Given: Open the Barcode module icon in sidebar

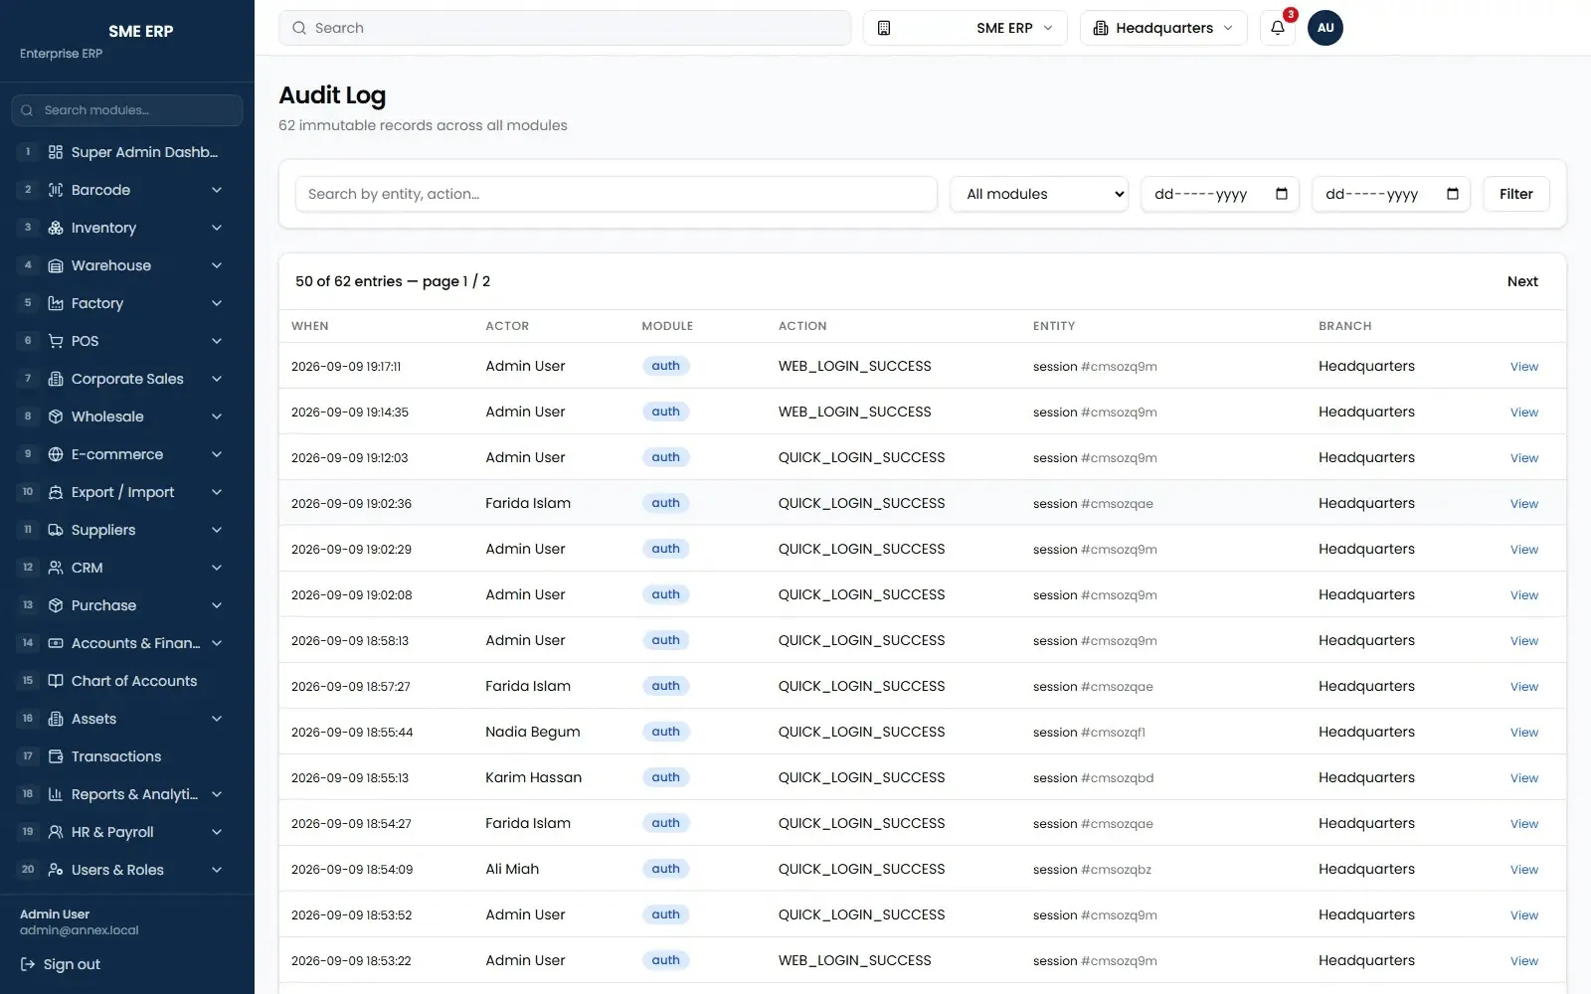Looking at the screenshot, I should pos(56,190).
